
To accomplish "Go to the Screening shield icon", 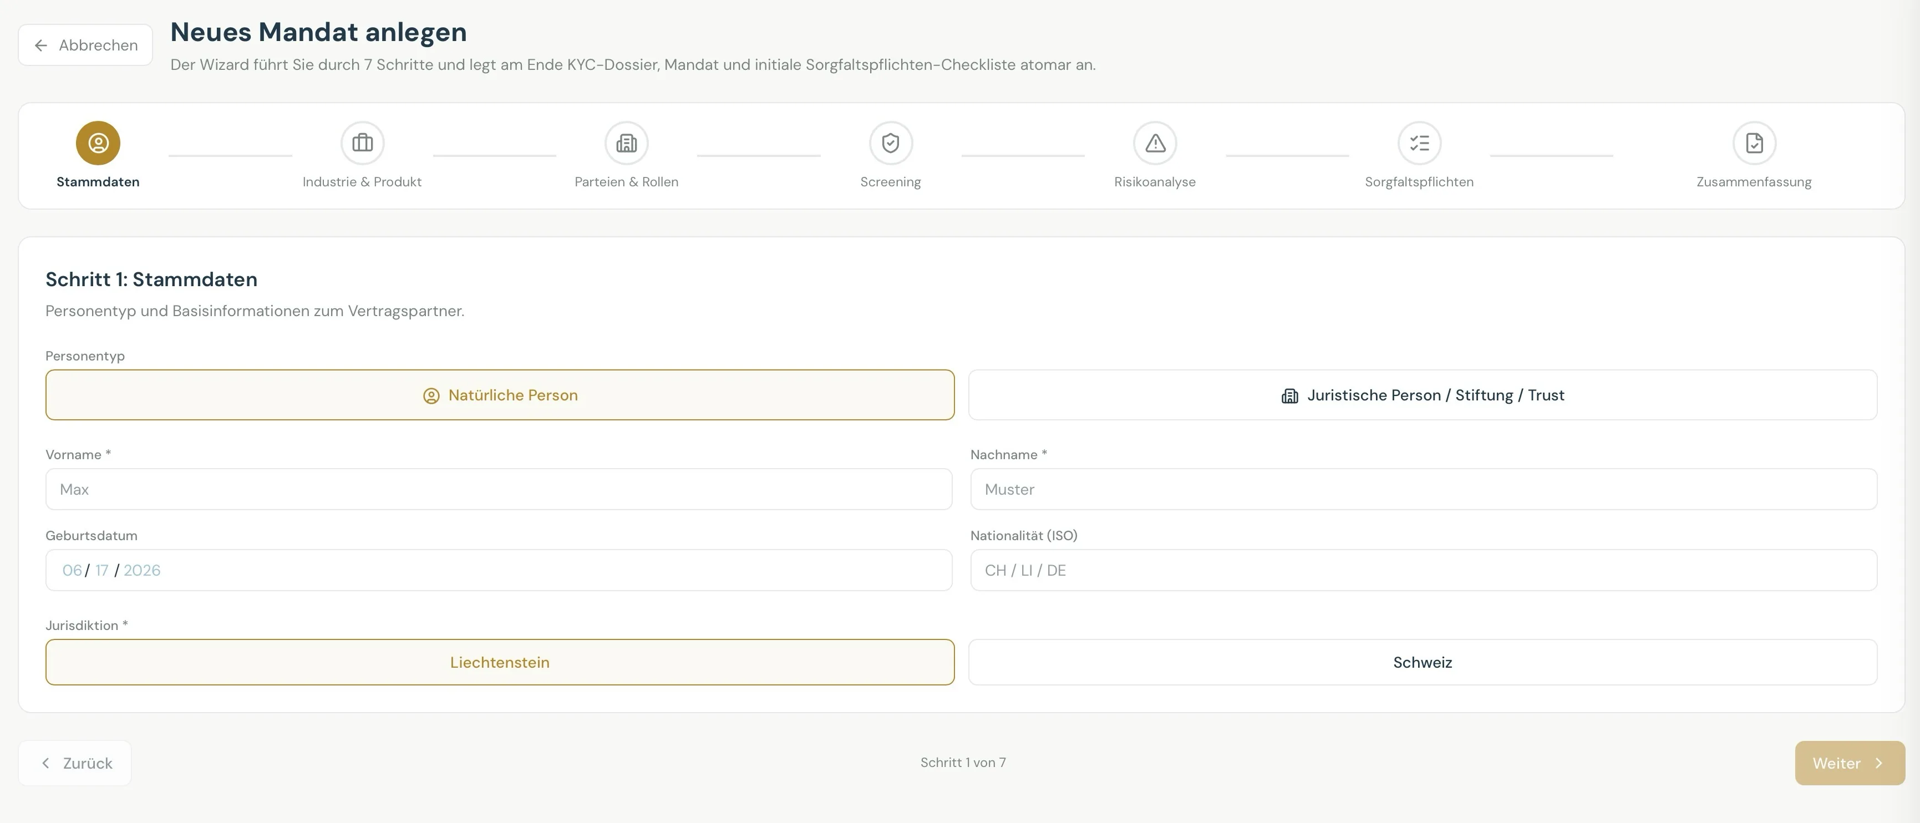I will pyautogui.click(x=891, y=143).
